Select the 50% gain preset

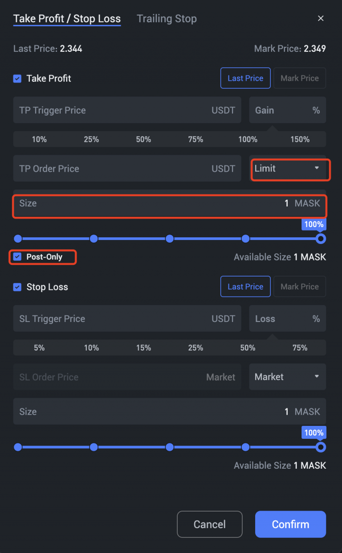(x=143, y=139)
